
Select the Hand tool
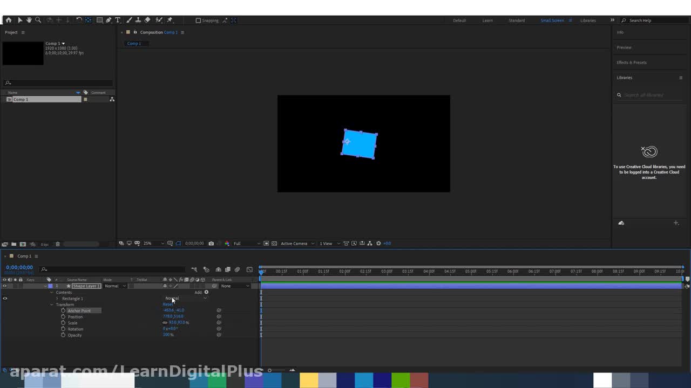(x=29, y=20)
